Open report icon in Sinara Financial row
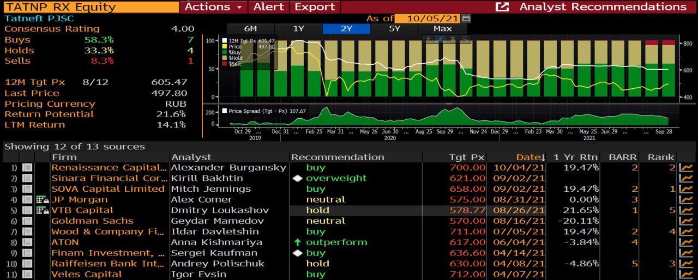 click(27, 178)
